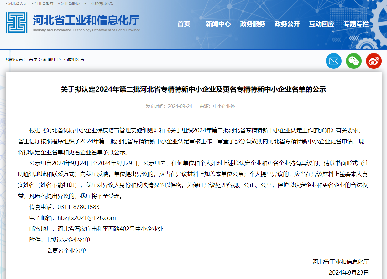Open attachment 1.拟认定企业名单

click(68, 240)
